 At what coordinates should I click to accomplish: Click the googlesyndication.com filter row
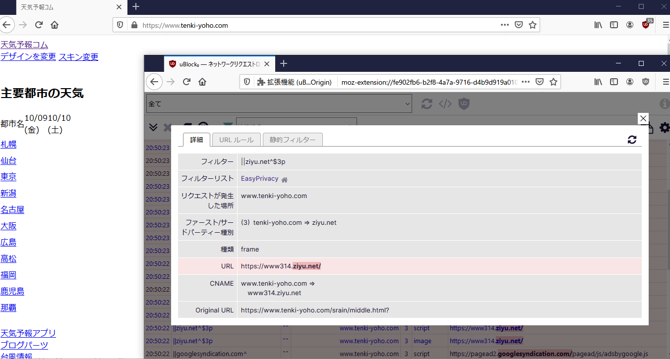(x=407, y=354)
